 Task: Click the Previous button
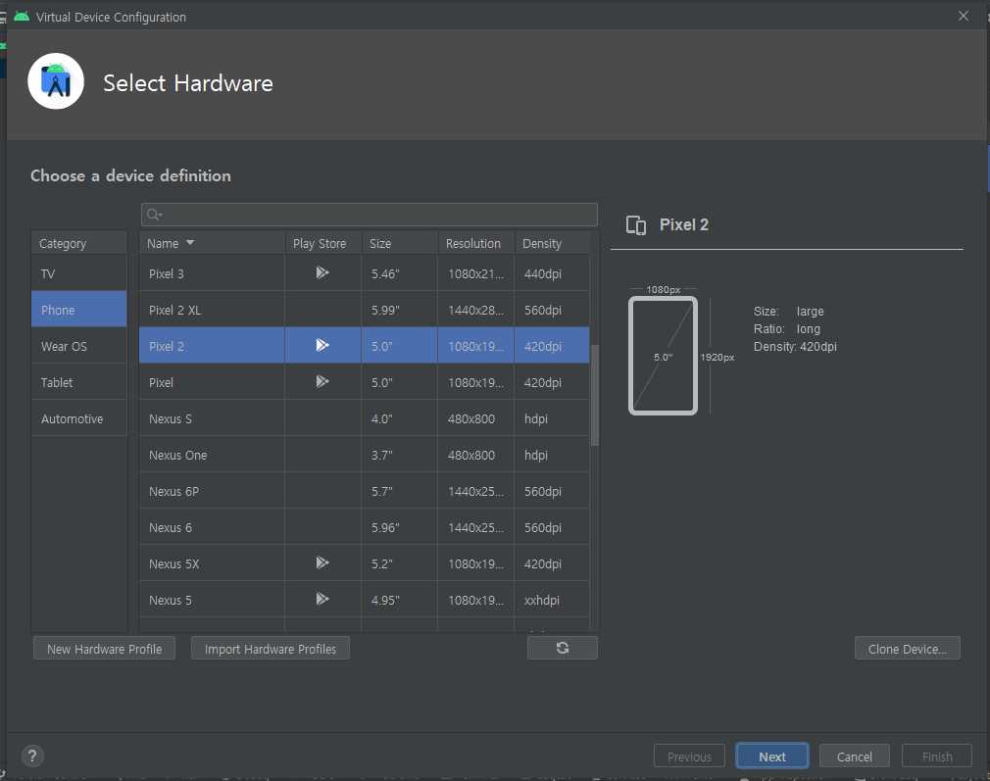point(689,757)
